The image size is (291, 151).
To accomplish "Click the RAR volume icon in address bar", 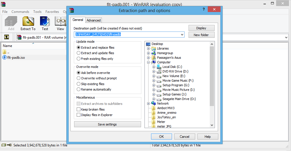I will [19, 37].
